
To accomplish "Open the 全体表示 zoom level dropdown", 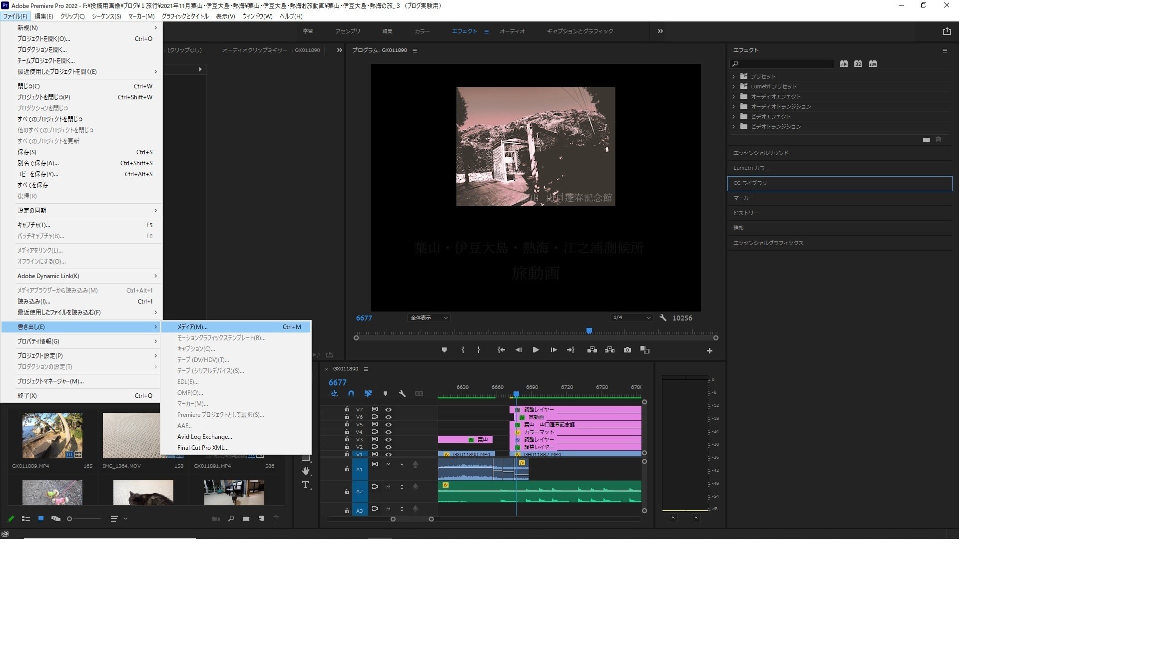I will click(x=428, y=318).
